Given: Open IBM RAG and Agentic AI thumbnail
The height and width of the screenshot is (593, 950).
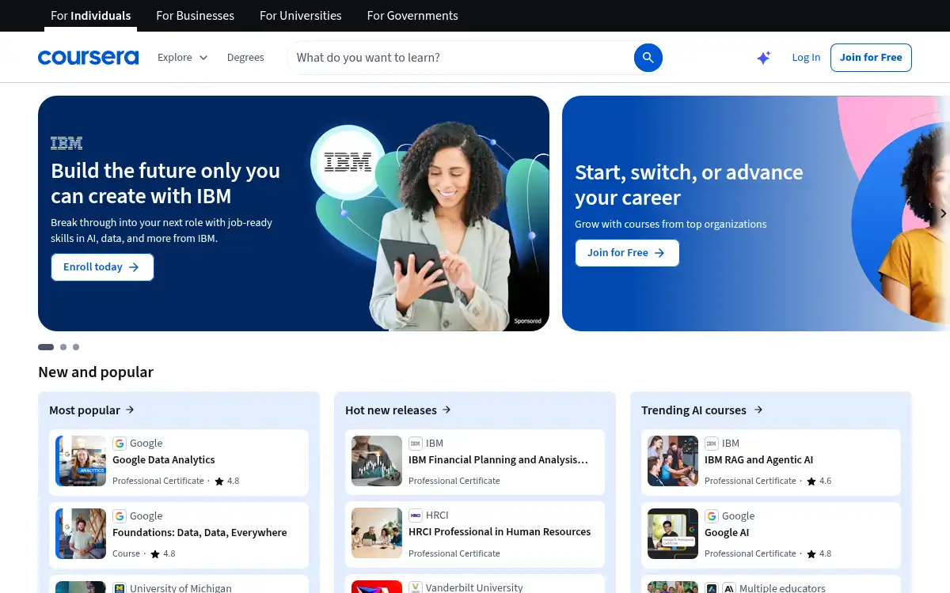Looking at the screenshot, I should point(673,461).
